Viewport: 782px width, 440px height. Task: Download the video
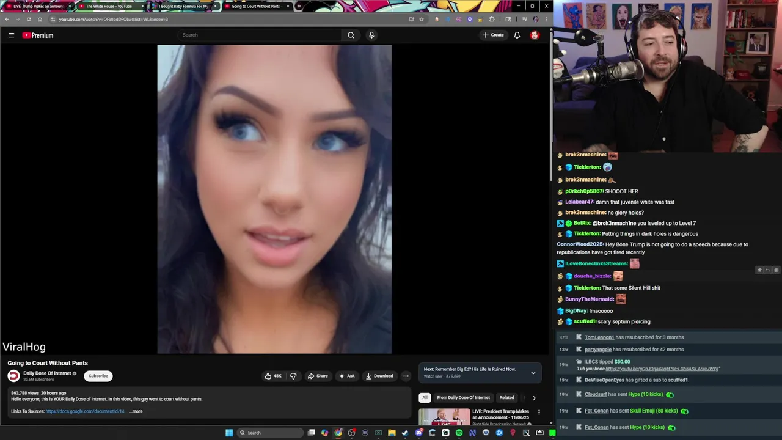coord(379,376)
